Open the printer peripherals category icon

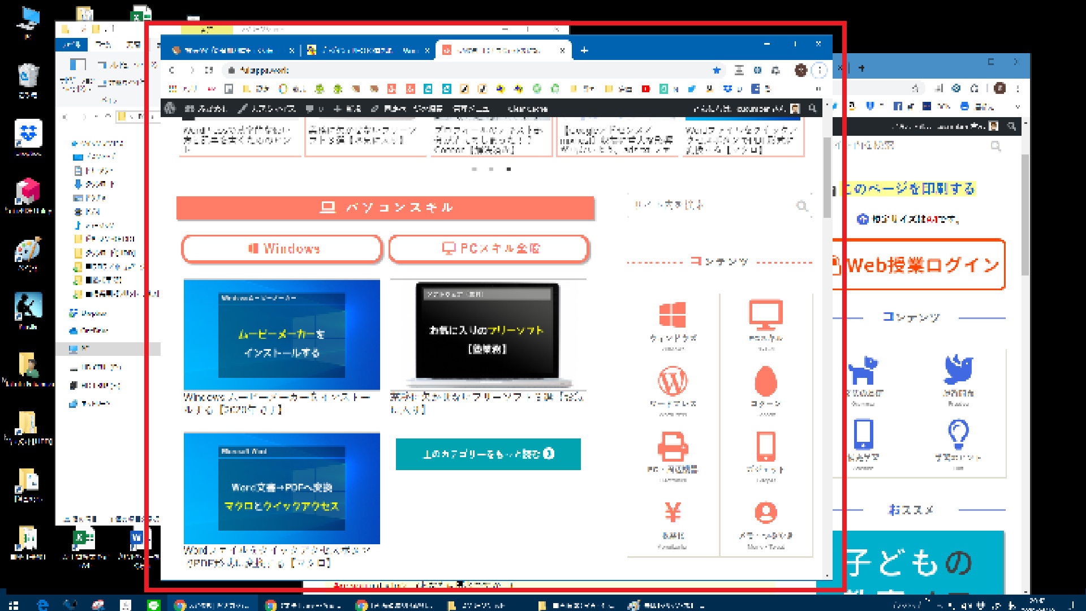point(673,446)
